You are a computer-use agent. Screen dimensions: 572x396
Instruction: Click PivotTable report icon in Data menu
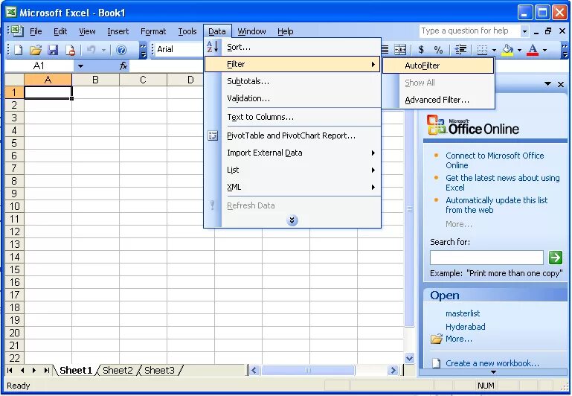pos(213,135)
